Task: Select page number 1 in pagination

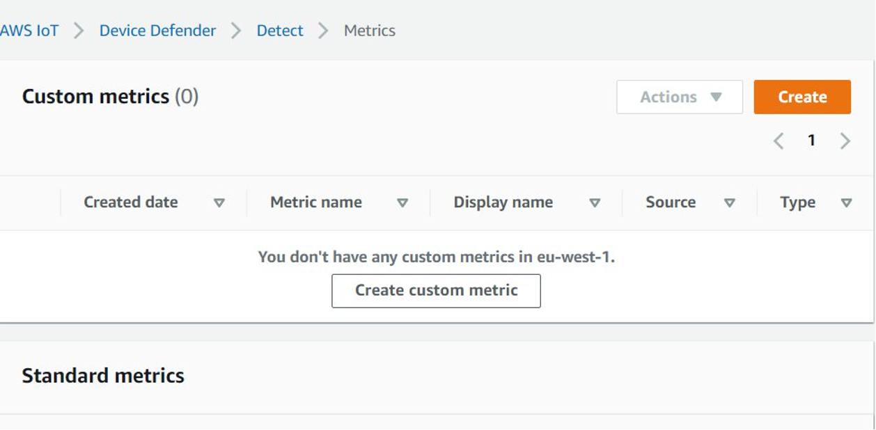Action: click(x=811, y=141)
